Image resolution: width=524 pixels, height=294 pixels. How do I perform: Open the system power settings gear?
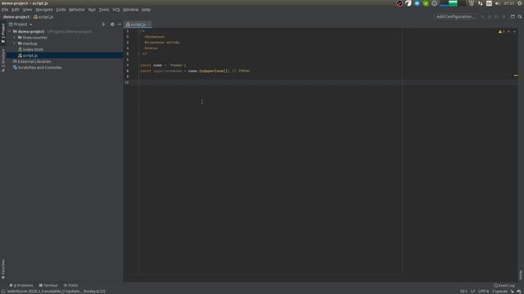(520, 3)
